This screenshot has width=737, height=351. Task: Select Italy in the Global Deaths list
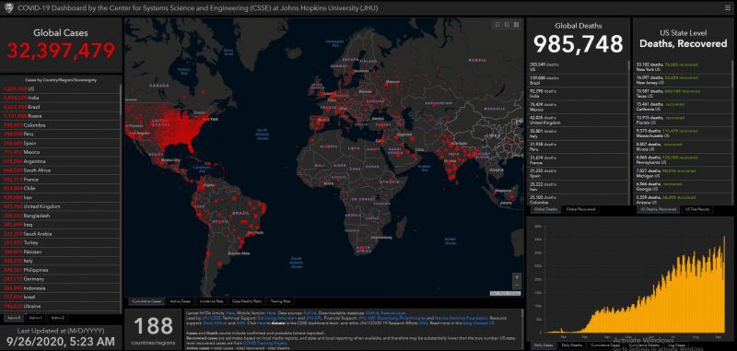577,134
